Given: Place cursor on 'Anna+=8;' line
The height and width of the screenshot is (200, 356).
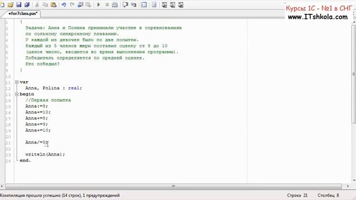Looking at the screenshot, I should click(37, 118).
